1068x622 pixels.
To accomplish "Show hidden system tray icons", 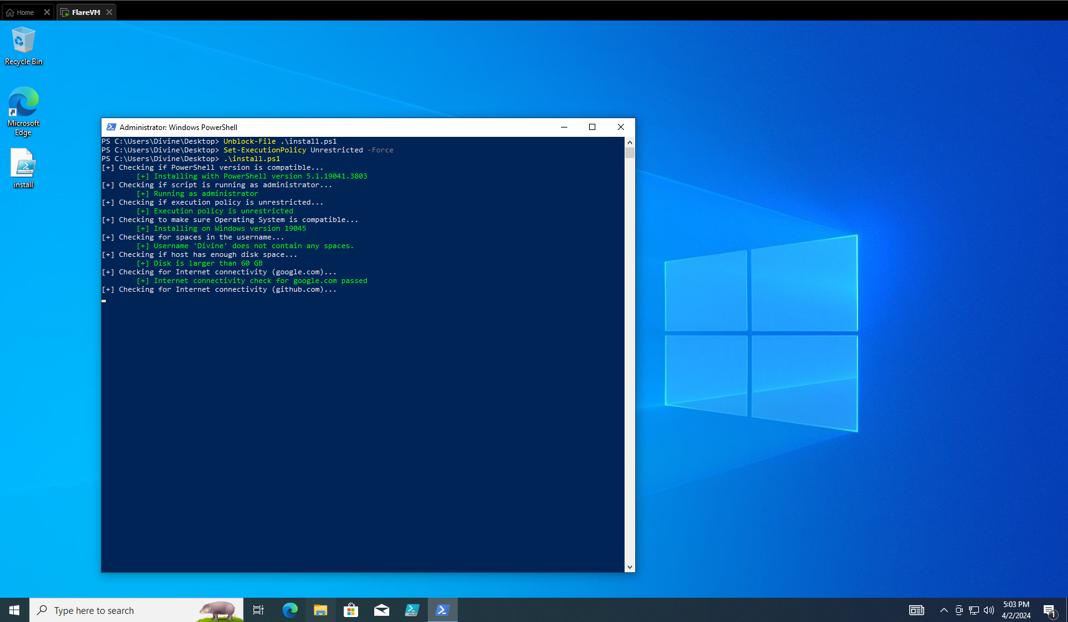I will pyautogui.click(x=944, y=610).
